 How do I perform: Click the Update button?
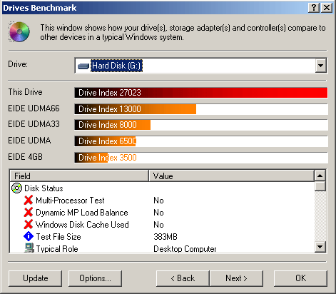pos(36,278)
